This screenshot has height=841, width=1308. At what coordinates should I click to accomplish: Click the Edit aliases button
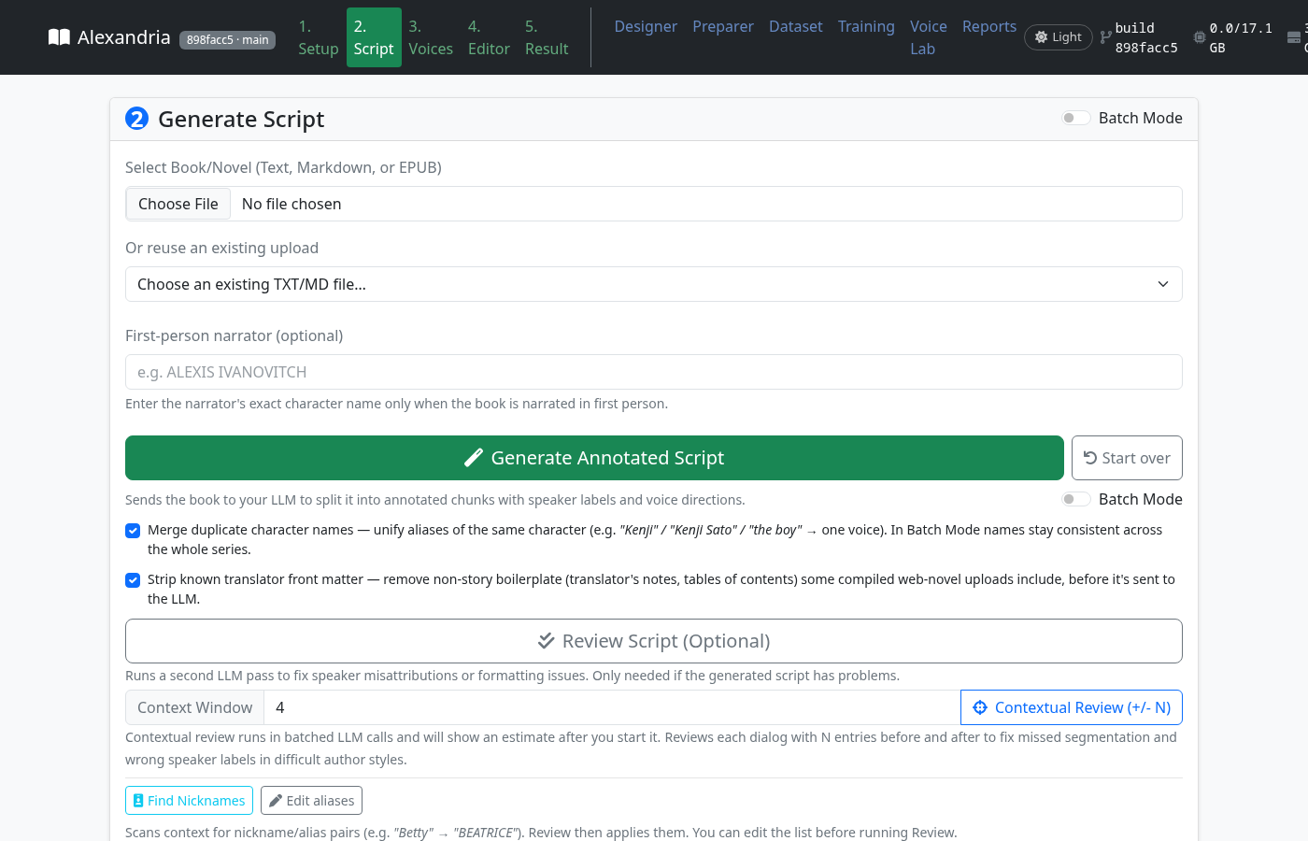click(311, 801)
